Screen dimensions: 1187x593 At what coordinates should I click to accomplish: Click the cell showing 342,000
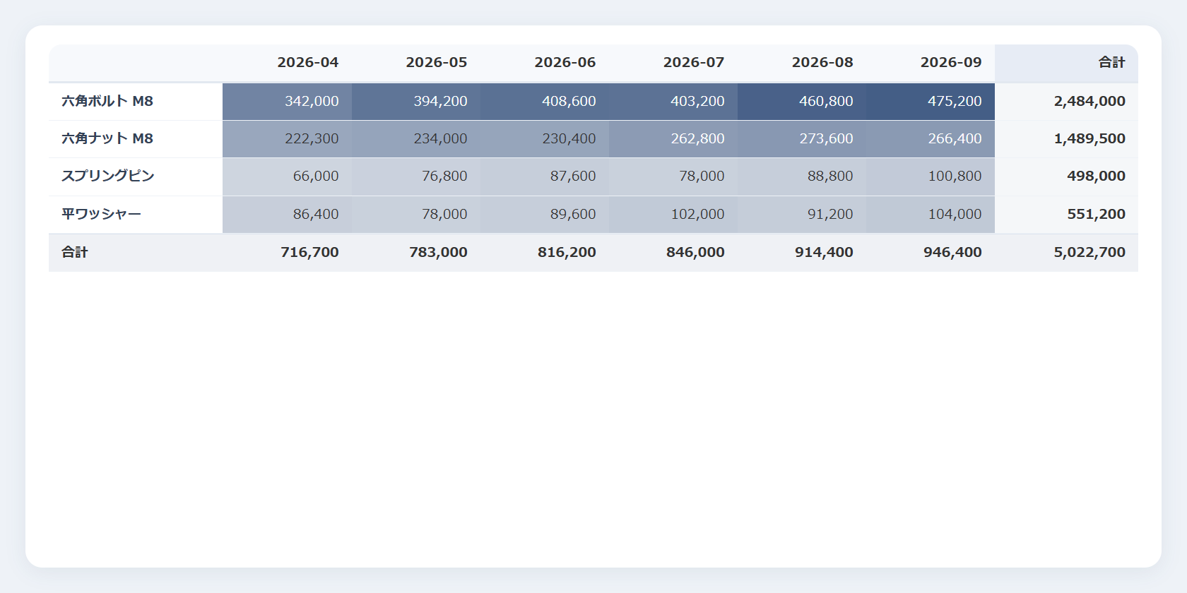click(287, 102)
